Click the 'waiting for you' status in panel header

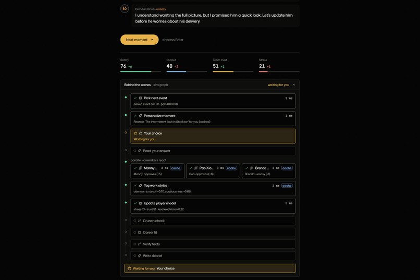tap(278, 84)
